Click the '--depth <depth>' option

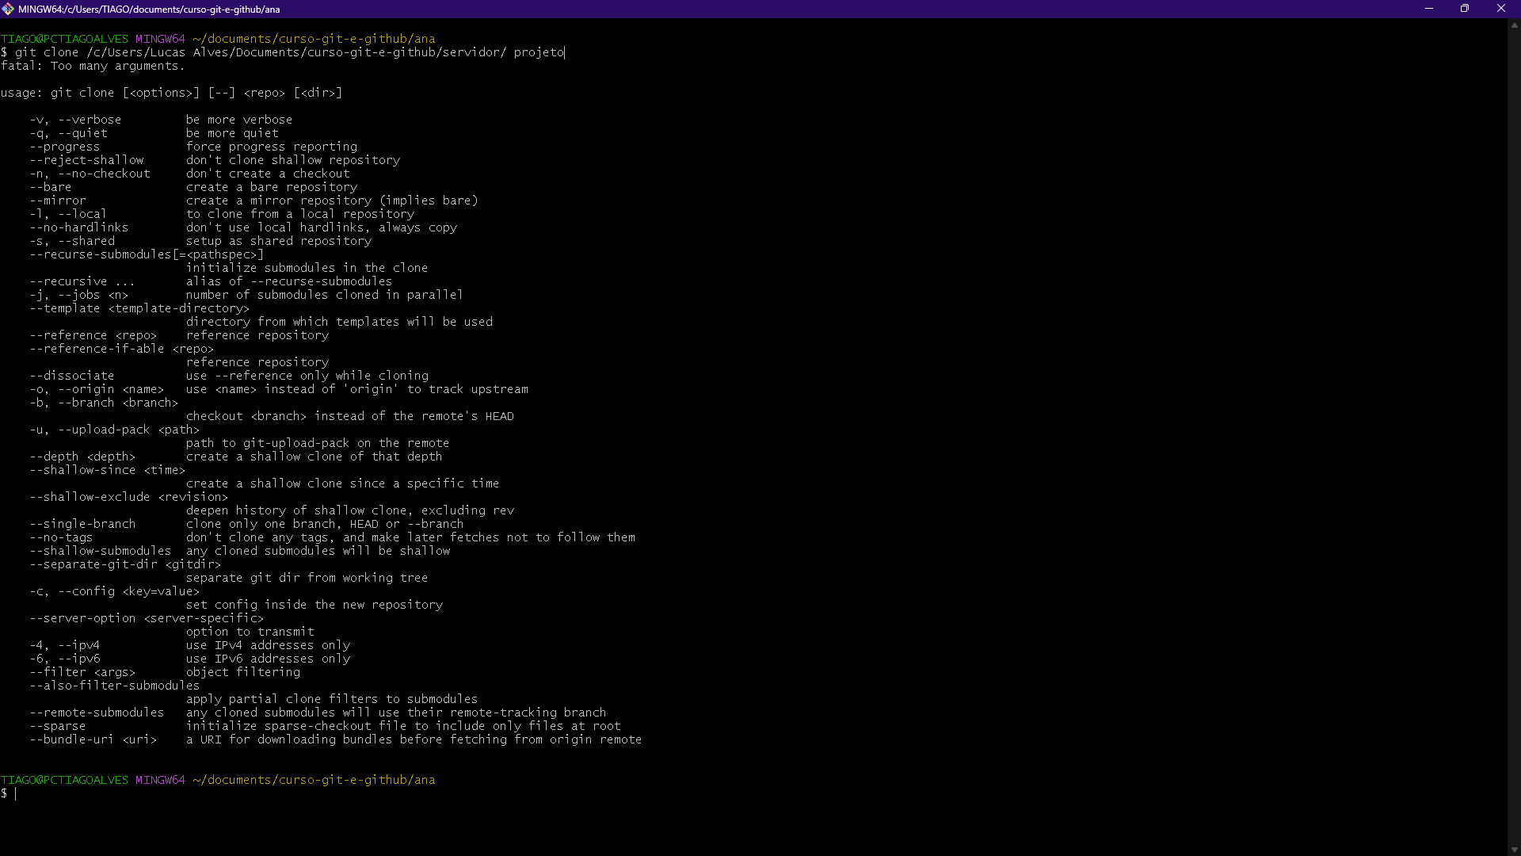82,457
